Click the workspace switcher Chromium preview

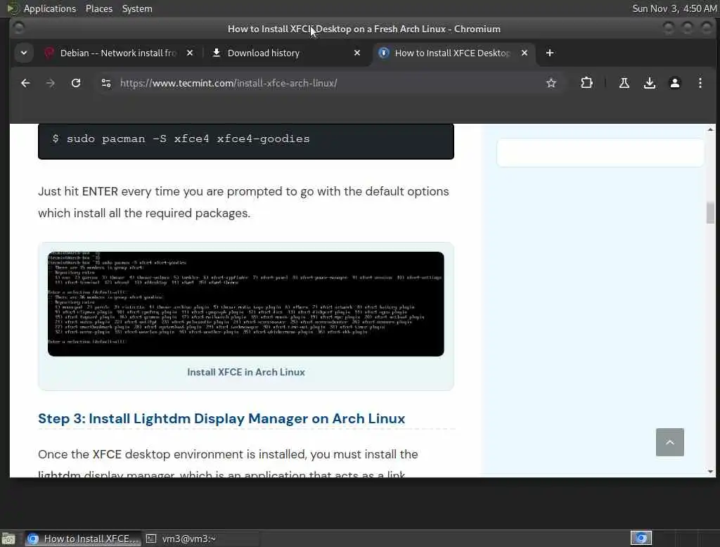click(x=641, y=538)
